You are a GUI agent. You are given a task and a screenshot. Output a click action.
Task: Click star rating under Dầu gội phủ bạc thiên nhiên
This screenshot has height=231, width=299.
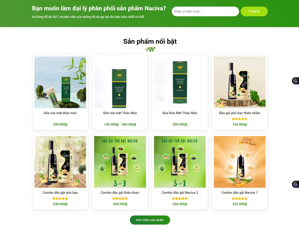(x=239, y=119)
